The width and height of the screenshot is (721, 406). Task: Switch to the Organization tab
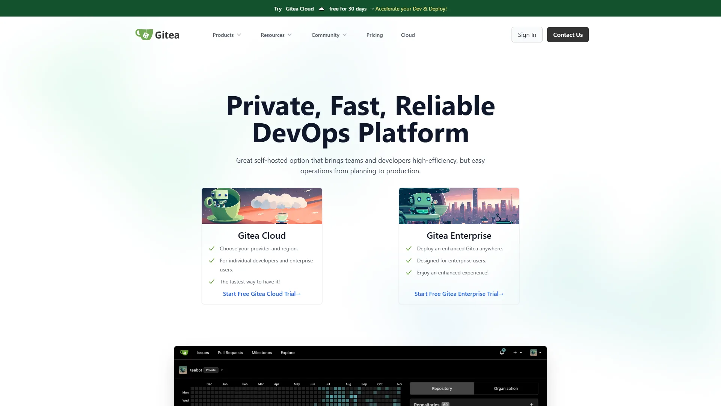point(506,388)
